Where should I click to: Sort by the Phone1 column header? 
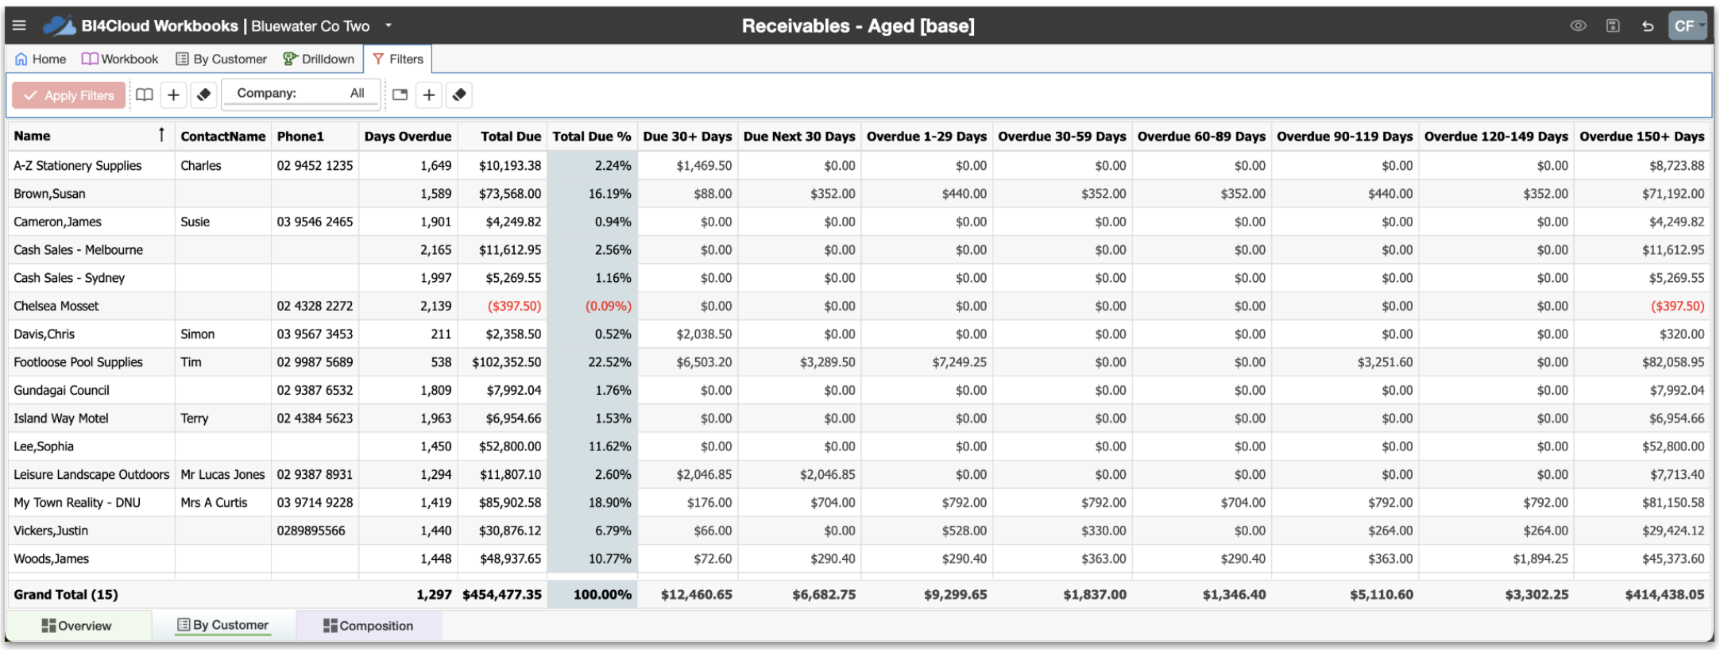tap(300, 136)
